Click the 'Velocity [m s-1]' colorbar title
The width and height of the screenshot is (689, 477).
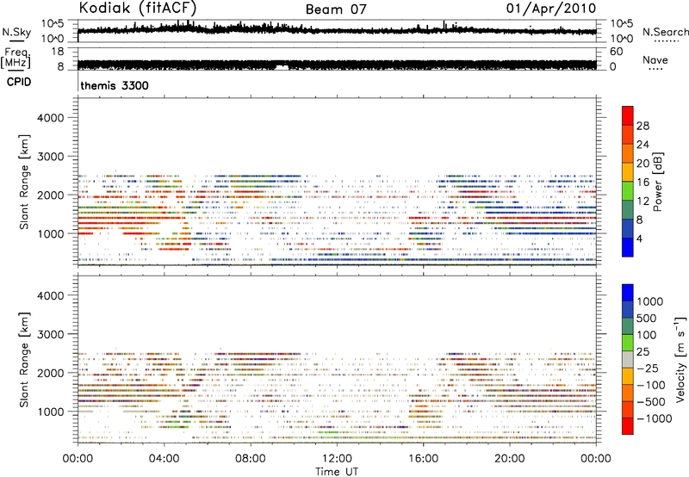pos(680,359)
